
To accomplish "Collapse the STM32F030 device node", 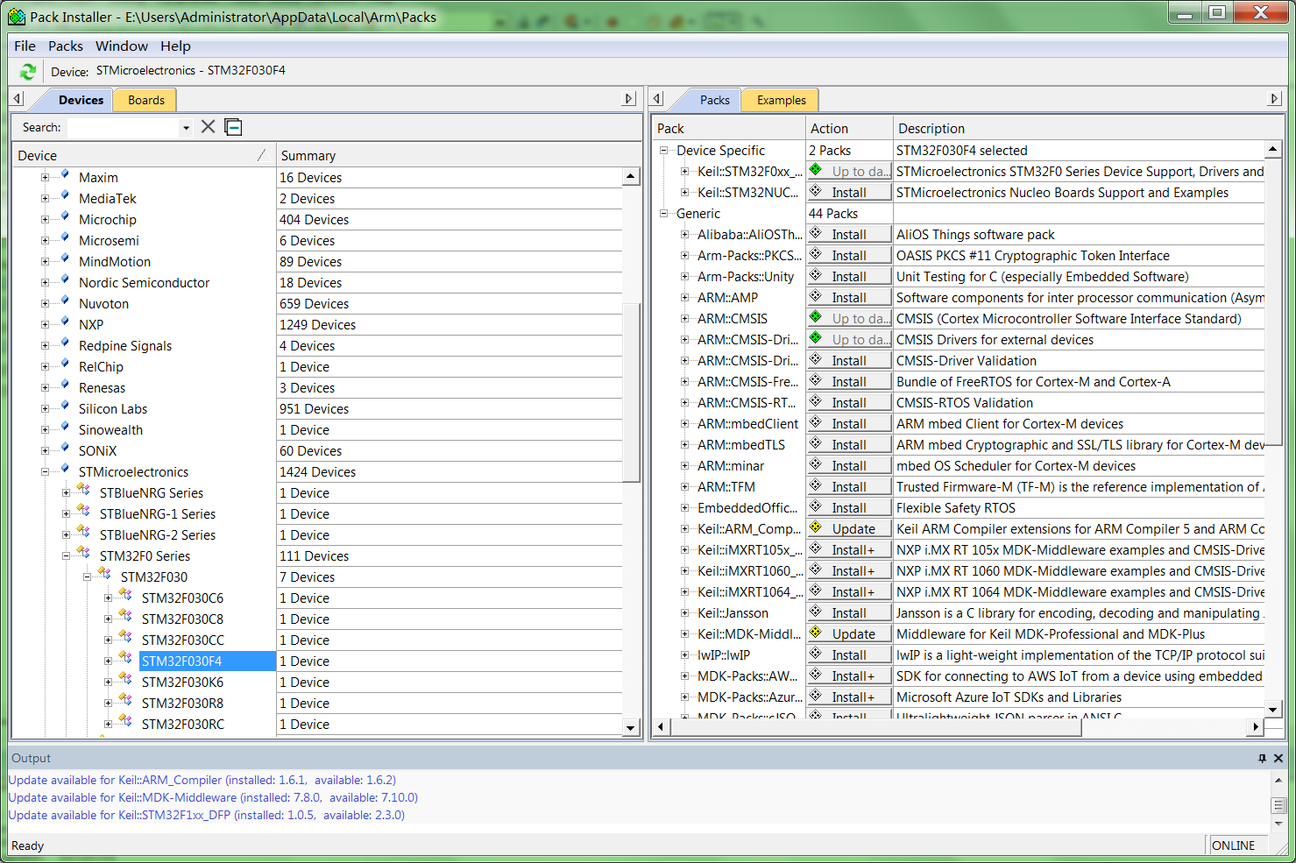I will [x=87, y=577].
